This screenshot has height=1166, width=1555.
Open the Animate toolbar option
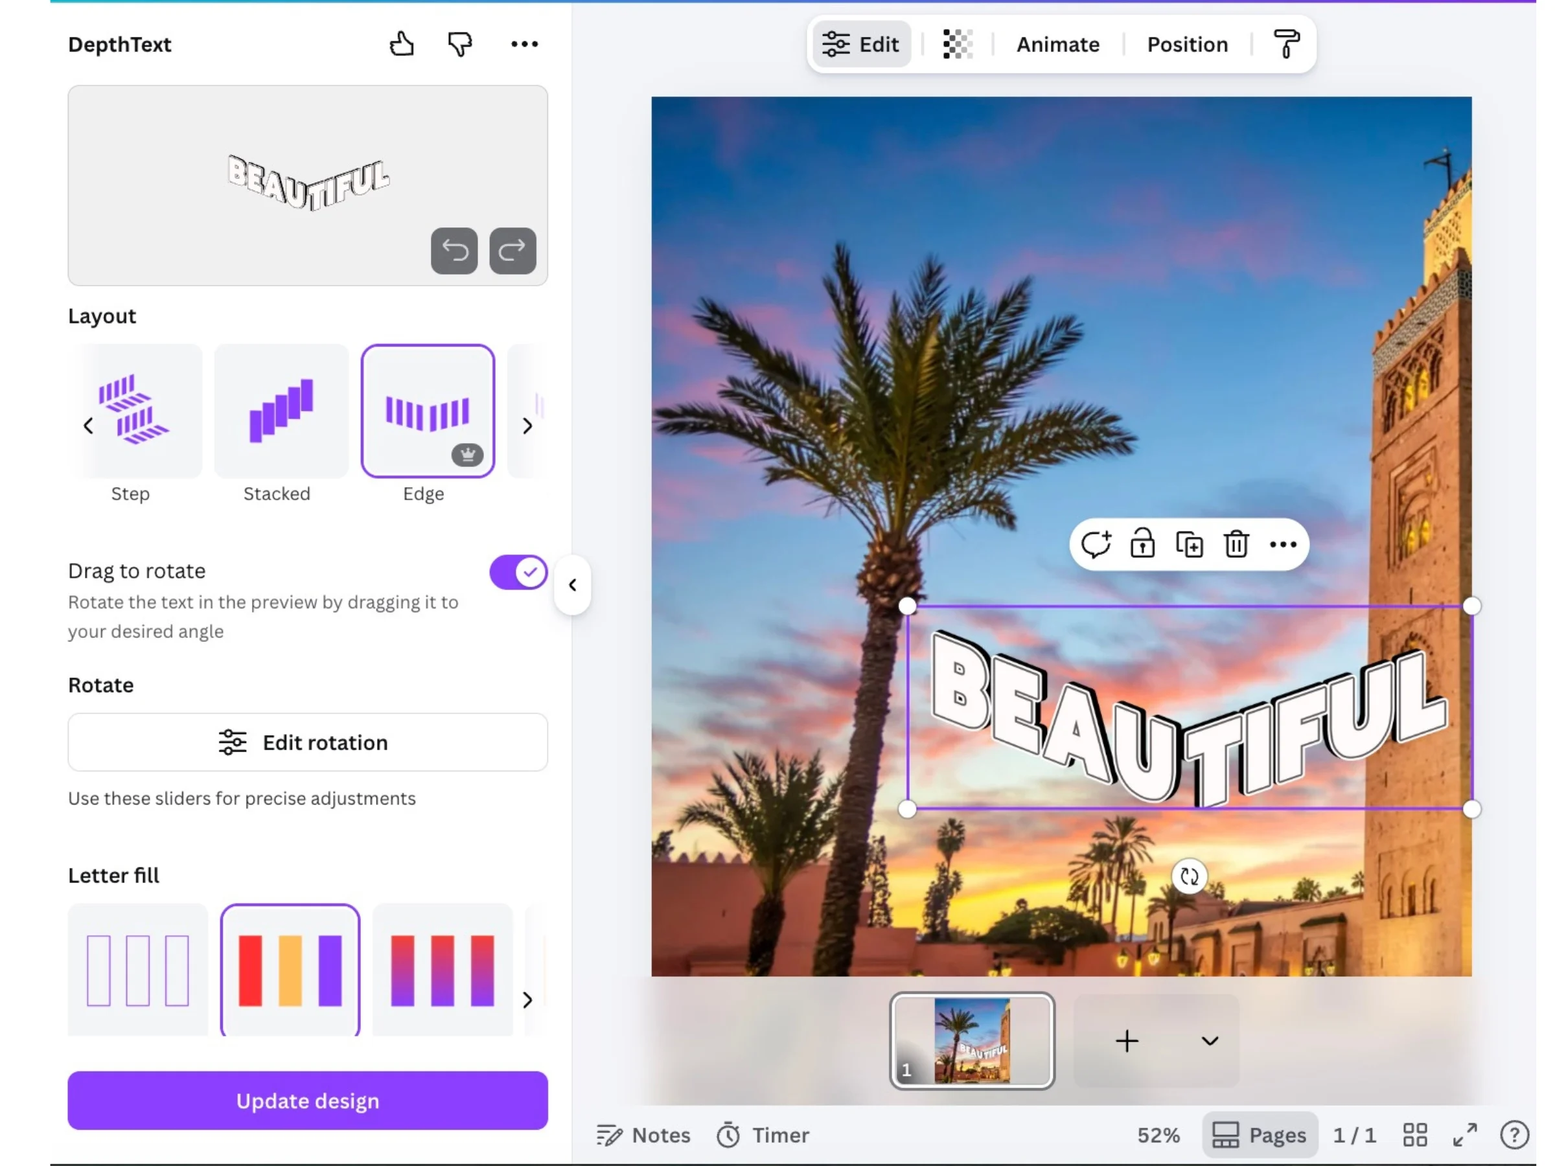(1057, 44)
